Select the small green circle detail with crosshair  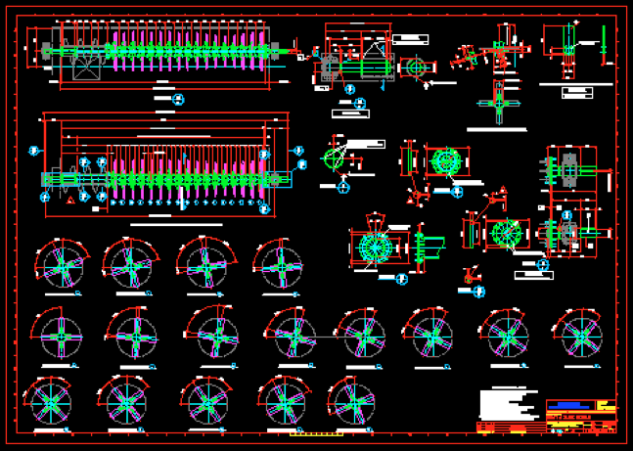click(x=336, y=158)
